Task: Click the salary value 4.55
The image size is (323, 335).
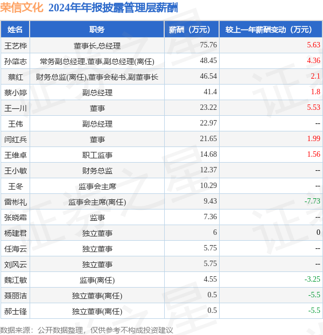Action: [210, 279]
